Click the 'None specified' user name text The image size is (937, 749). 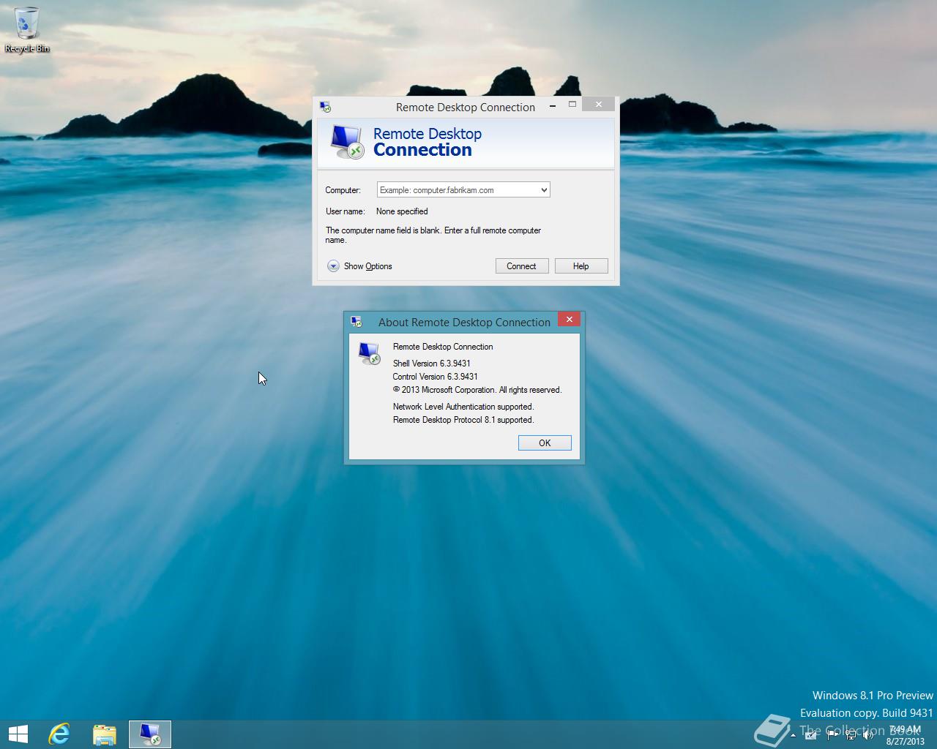(x=402, y=211)
